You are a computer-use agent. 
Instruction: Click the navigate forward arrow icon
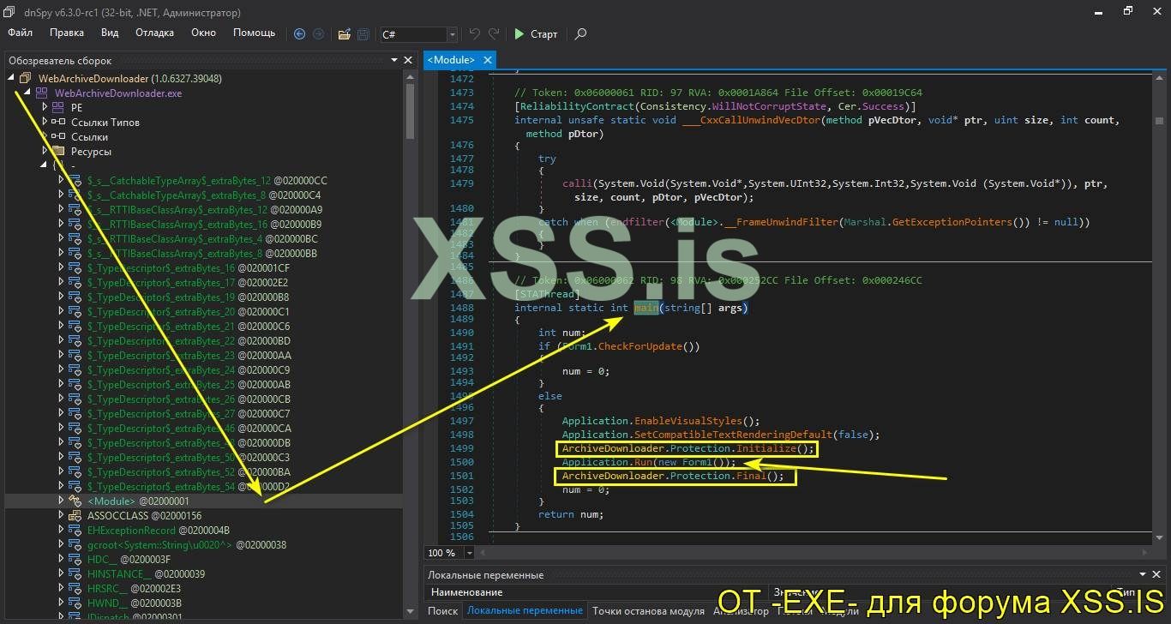coord(318,34)
